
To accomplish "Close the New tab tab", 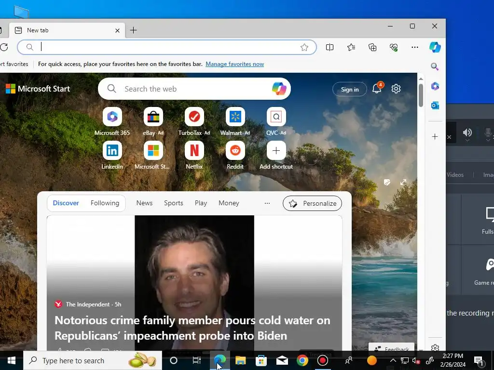I will click(117, 30).
